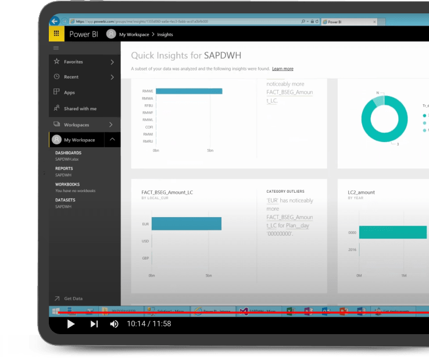This screenshot has height=358, width=429.
Task: Click the Learn more link
Action: tap(283, 69)
